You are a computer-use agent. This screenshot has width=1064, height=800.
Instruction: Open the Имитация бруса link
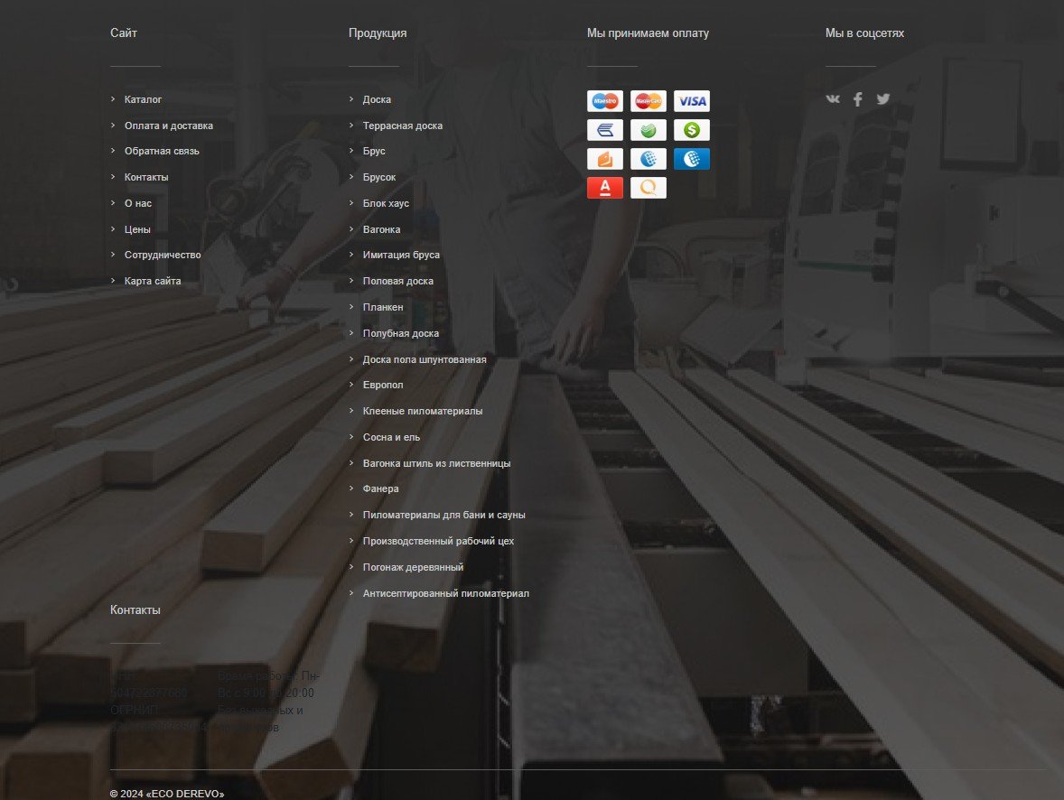[x=401, y=256]
